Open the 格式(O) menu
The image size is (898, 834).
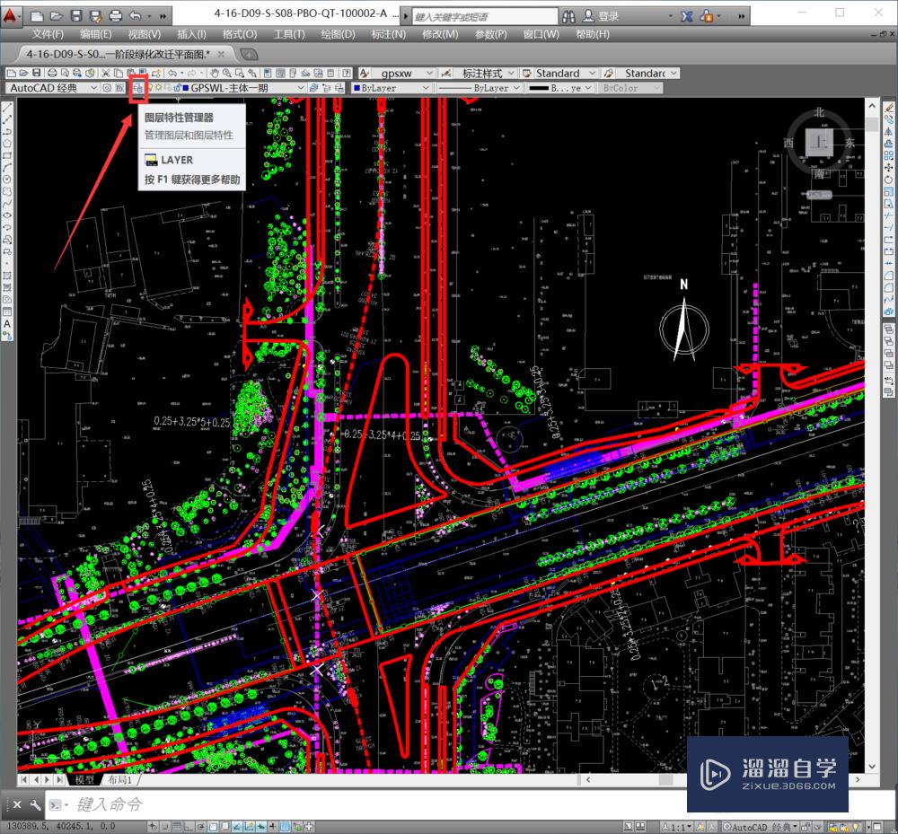tap(239, 34)
